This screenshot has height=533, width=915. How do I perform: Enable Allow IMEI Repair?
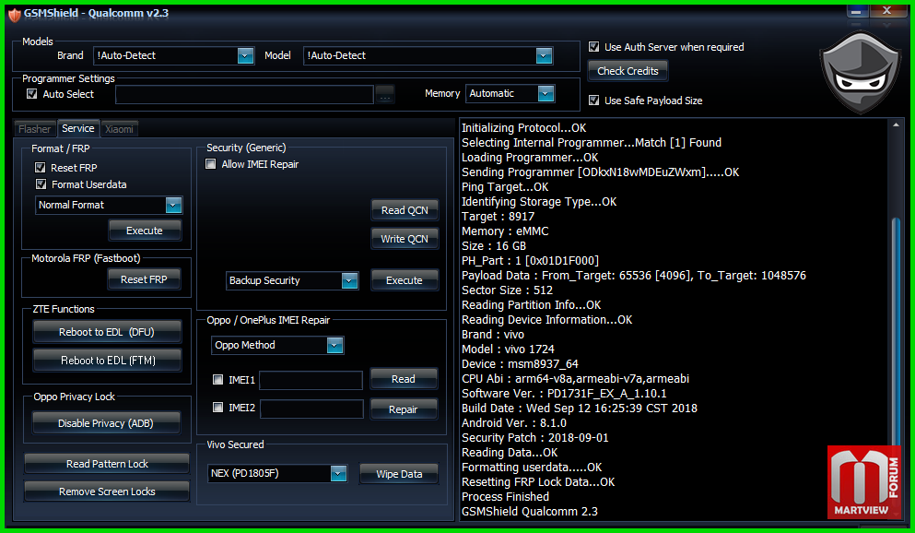click(x=211, y=164)
